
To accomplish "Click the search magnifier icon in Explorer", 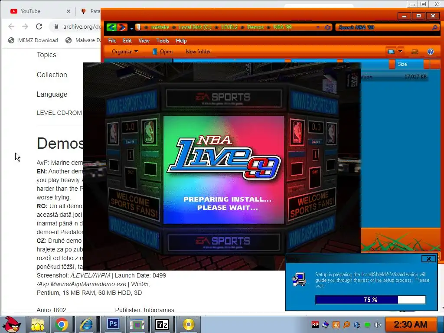I will (434, 27).
